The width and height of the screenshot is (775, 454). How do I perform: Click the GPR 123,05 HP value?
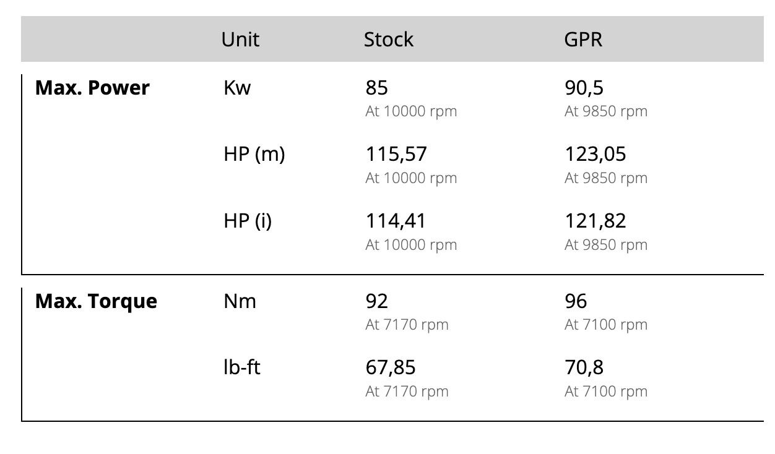pyautogui.click(x=595, y=154)
